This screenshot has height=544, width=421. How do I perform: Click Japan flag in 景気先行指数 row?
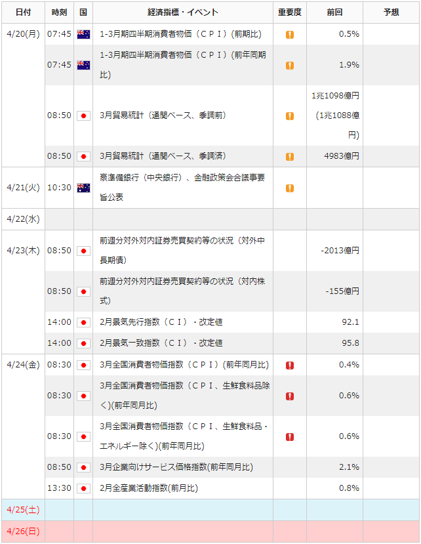pos(83,322)
